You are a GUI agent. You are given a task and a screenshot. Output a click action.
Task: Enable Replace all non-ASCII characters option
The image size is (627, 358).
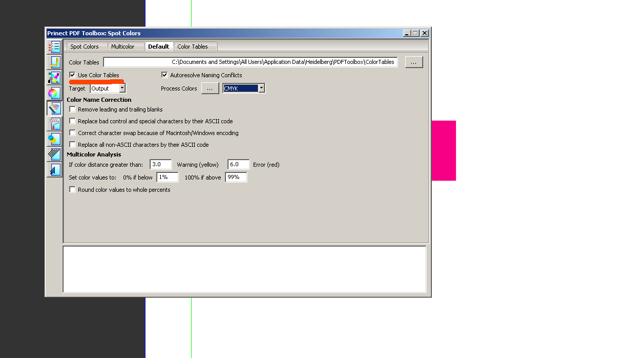[x=72, y=145]
